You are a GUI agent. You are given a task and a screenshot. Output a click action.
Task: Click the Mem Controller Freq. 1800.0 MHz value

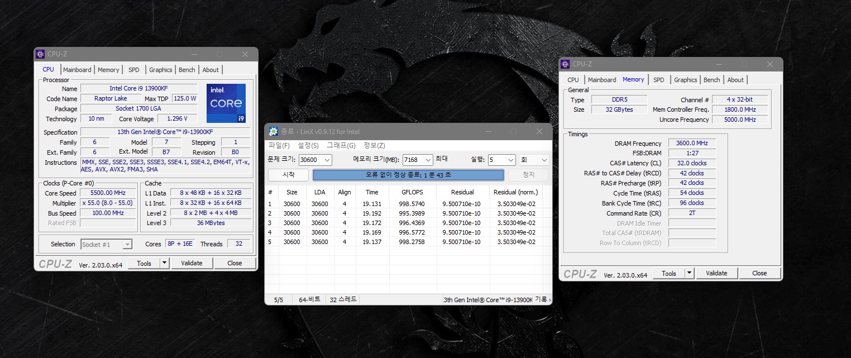click(740, 109)
